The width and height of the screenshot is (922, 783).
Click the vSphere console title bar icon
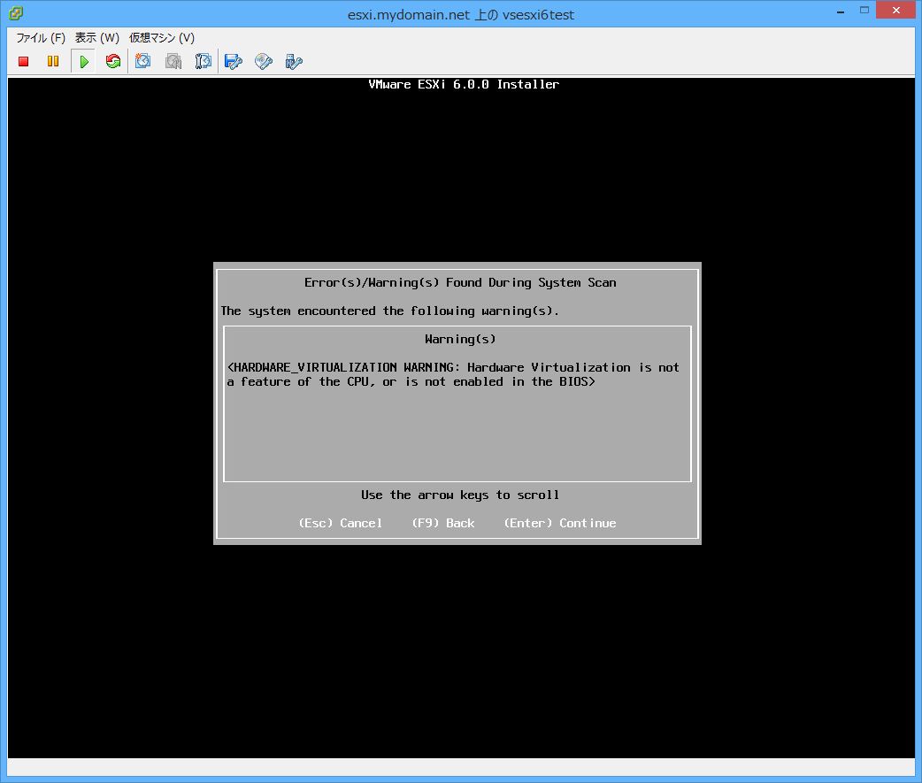click(16, 13)
